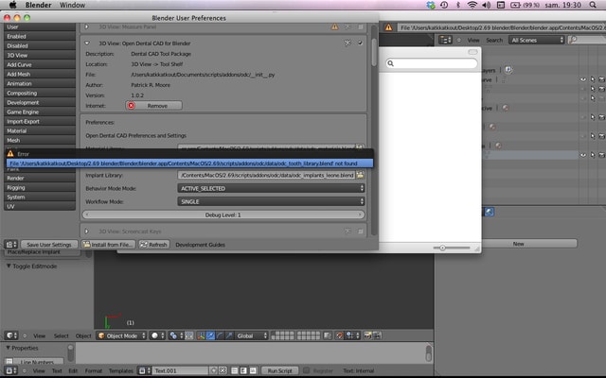
Task: Toggle the 3D manipulator widget icon
Action: point(201,335)
